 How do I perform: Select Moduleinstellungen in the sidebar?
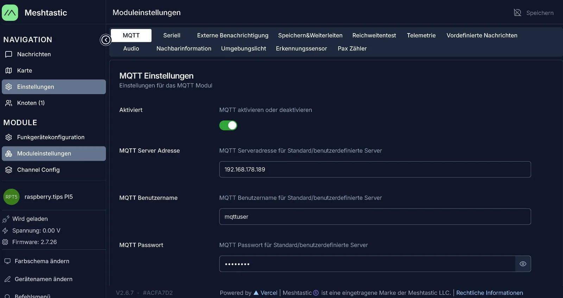point(53,154)
